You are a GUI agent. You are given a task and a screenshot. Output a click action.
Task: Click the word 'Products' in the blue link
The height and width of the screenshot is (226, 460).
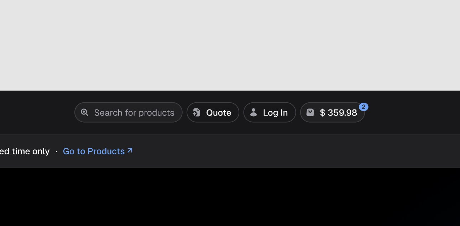[106, 151]
